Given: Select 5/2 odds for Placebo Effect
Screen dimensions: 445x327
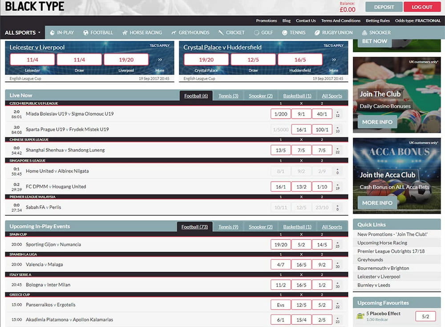Looking at the screenshot, I should (425, 316).
